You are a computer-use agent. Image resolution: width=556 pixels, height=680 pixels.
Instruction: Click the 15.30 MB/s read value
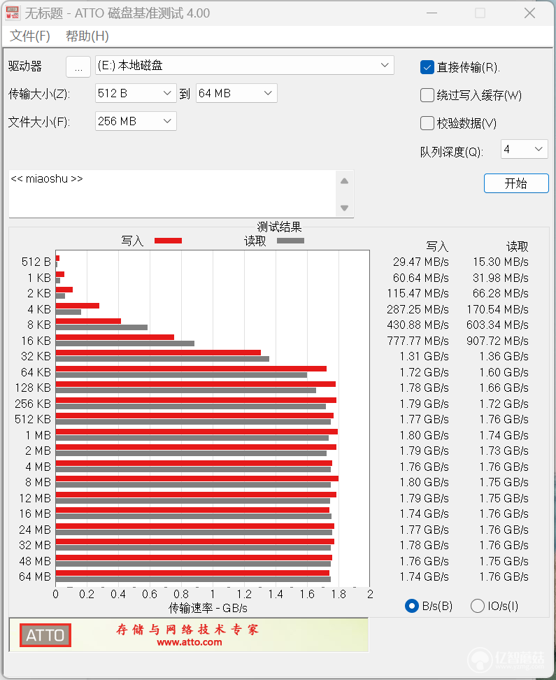click(x=501, y=262)
